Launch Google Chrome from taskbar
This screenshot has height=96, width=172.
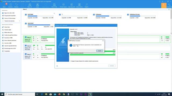(64, 94)
